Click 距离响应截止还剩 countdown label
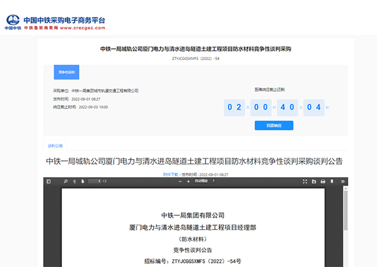The image size is (377, 267). point(270,89)
